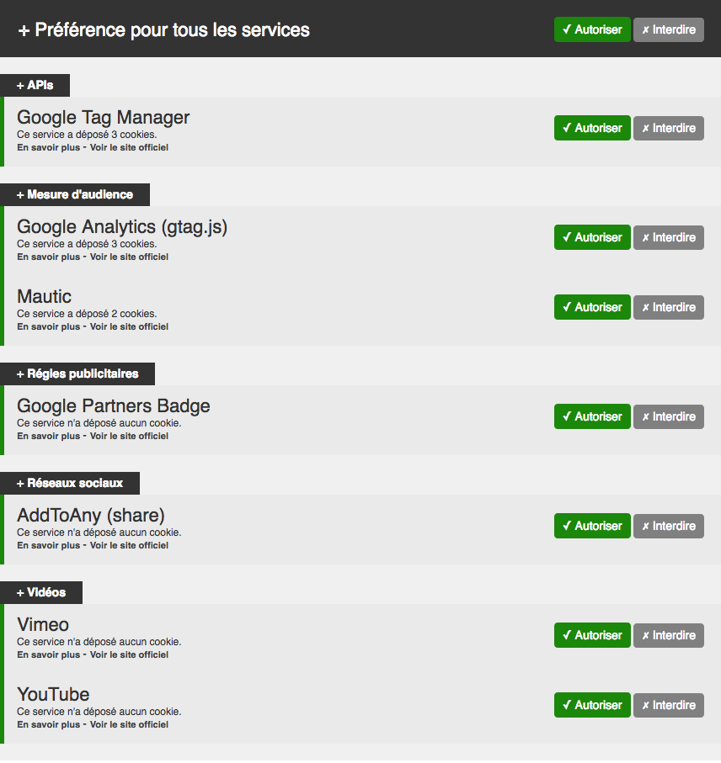Open official site link for Mautic

pos(129,326)
